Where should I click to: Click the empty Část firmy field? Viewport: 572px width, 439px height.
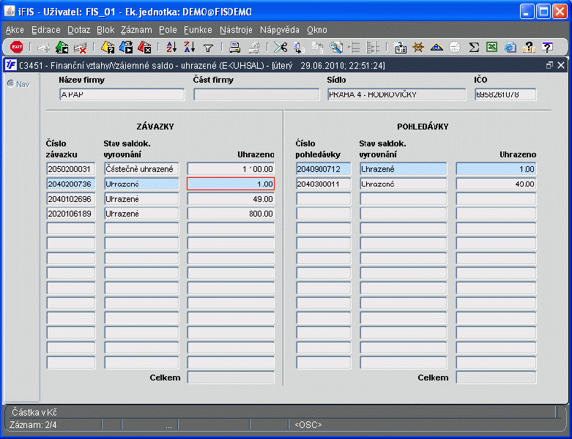tap(256, 94)
